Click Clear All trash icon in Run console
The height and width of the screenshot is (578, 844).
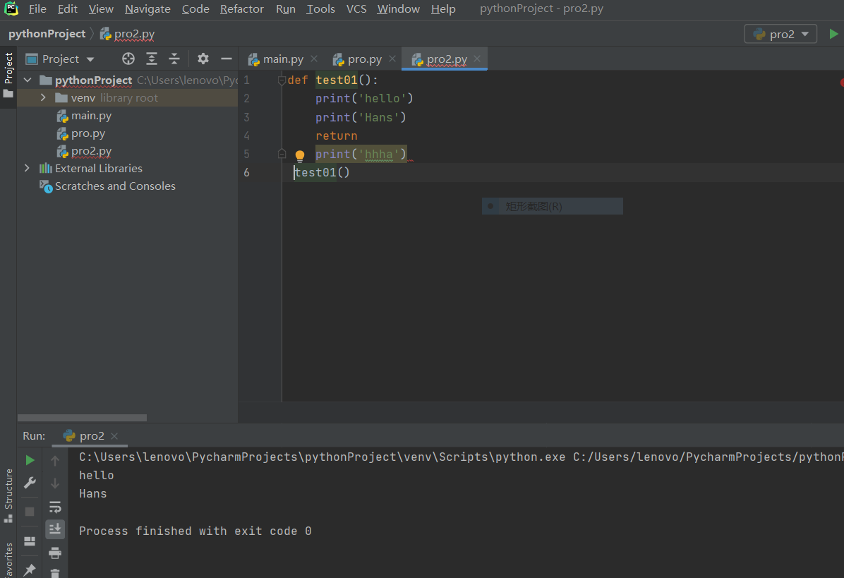(55, 573)
